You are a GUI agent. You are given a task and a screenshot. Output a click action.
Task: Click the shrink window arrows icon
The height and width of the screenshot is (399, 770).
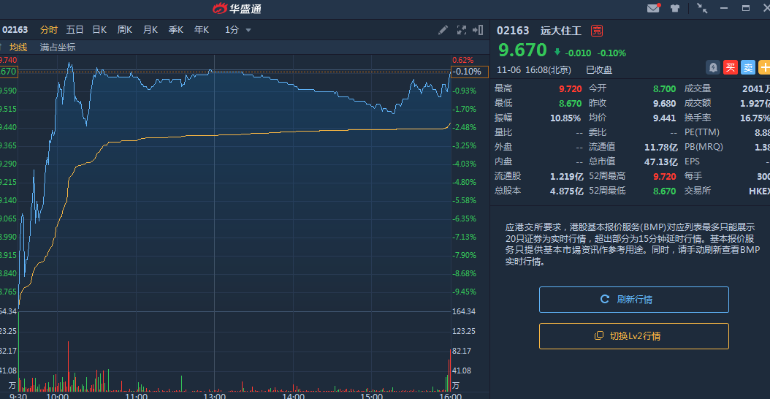[x=702, y=9]
